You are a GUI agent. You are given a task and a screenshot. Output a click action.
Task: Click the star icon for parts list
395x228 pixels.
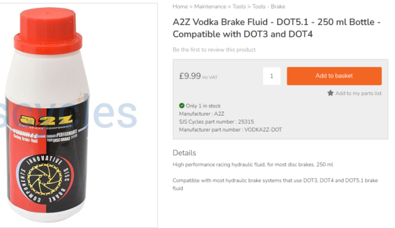pyautogui.click(x=330, y=93)
